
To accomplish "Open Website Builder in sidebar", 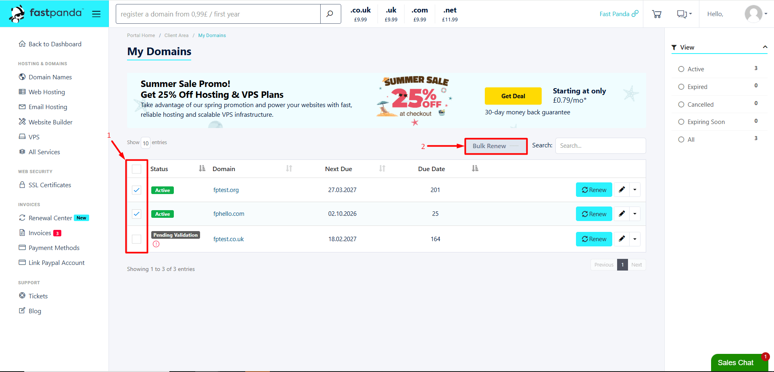I will pos(46,122).
